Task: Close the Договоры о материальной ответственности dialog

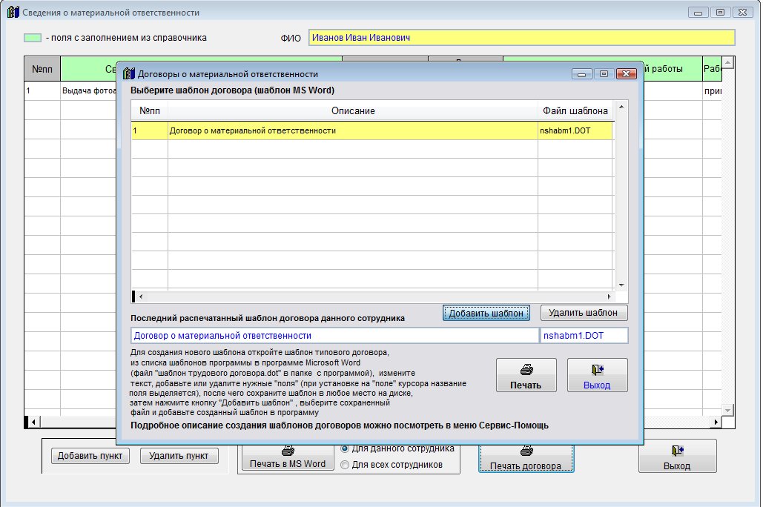Action: pyautogui.click(x=627, y=73)
